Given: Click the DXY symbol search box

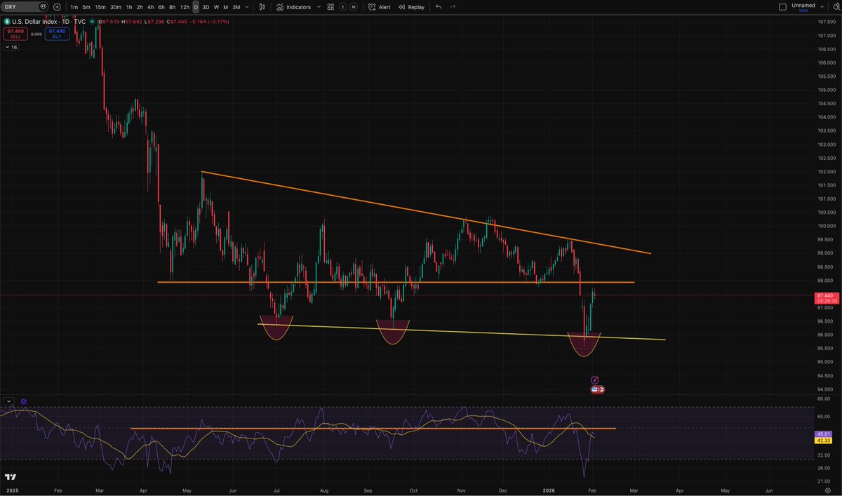Looking at the screenshot, I should point(25,6).
